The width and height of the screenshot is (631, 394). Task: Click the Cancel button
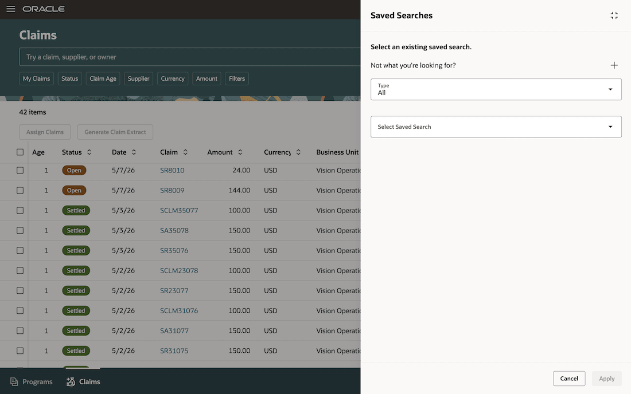tap(569, 379)
